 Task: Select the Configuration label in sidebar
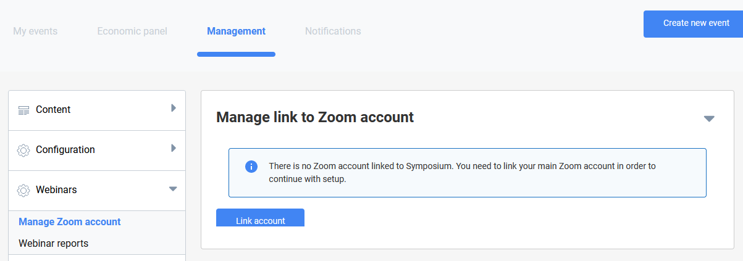point(65,149)
